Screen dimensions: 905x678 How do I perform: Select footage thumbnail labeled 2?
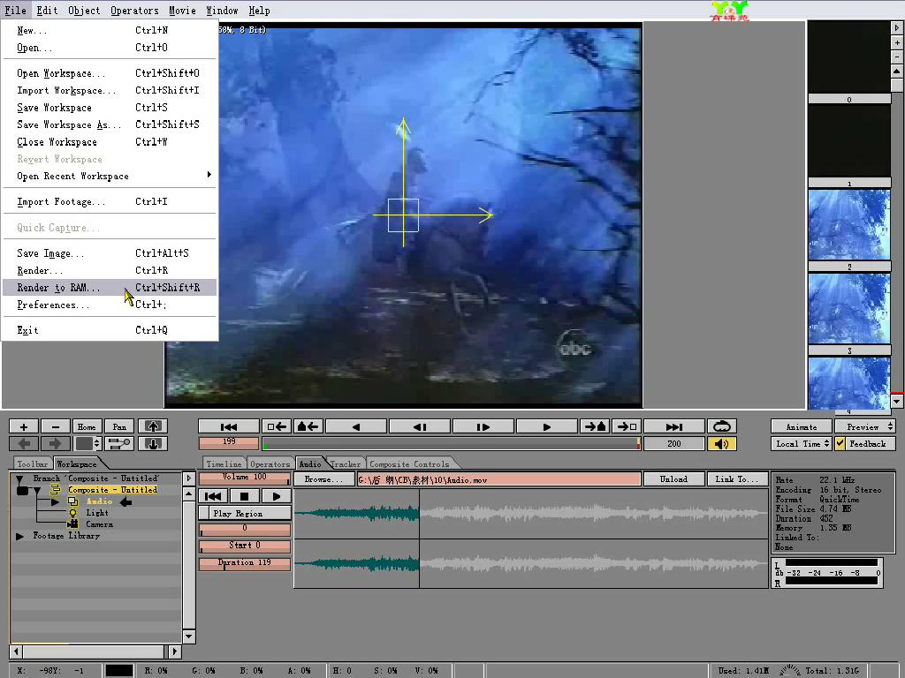(x=849, y=225)
